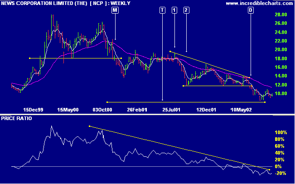Click the 12.00 price axis label
The height and width of the screenshot is (184, 295).
pyautogui.click(x=280, y=85)
